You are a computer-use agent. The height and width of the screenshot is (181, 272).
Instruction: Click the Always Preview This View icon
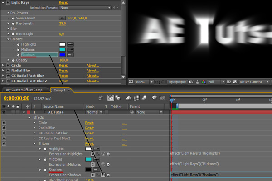tap(131, 81)
